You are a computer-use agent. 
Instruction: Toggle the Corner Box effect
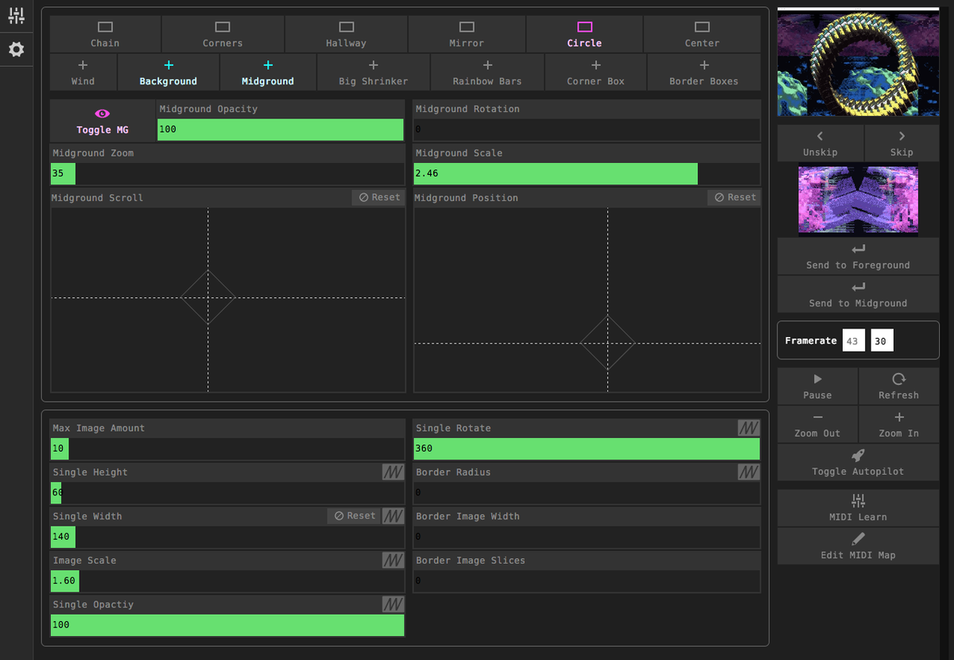tap(595, 72)
